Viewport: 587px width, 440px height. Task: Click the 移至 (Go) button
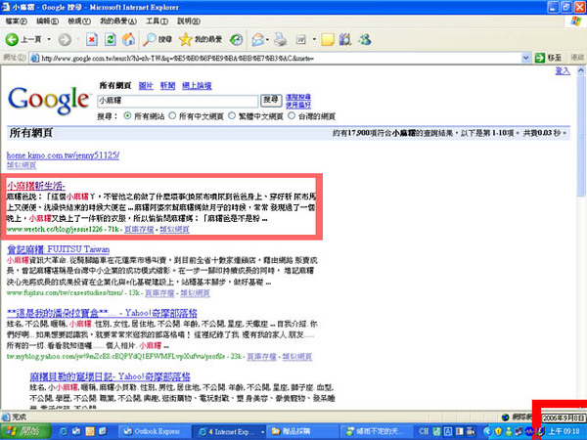(x=549, y=58)
